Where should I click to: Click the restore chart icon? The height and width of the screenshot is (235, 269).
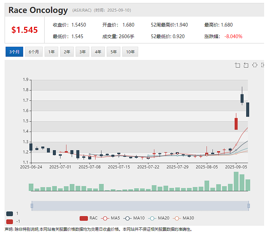[255, 65]
